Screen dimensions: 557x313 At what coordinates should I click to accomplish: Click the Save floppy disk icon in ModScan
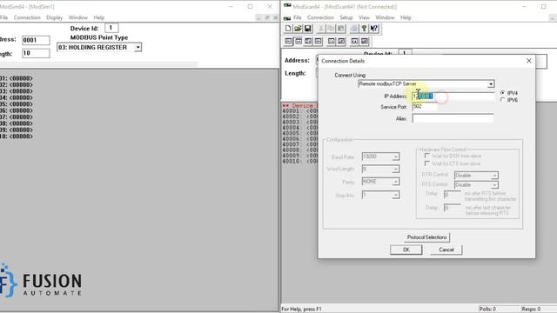click(307, 29)
